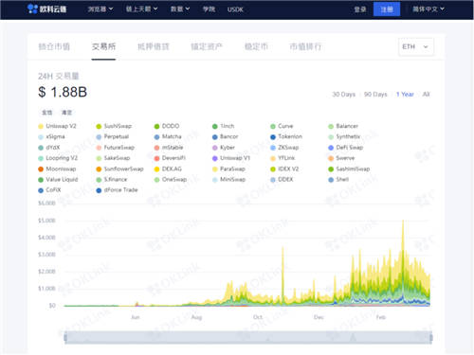Toggle the DODO legend series
Viewport: 474px width, 355px height.
tap(167, 126)
